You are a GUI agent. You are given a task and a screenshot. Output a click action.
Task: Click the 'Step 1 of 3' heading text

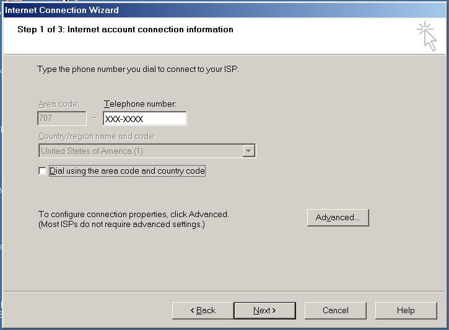[125, 30]
